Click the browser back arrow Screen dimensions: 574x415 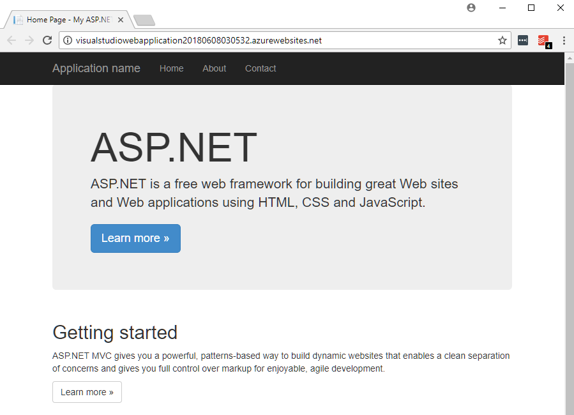point(11,40)
